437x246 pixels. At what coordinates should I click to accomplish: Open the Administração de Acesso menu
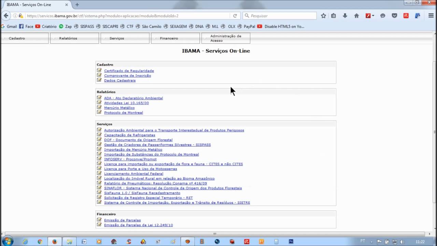[x=226, y=38]
